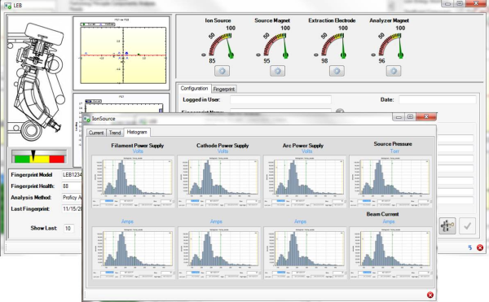
Task: Click the IonSource window title icon
Action: [86, 119]
